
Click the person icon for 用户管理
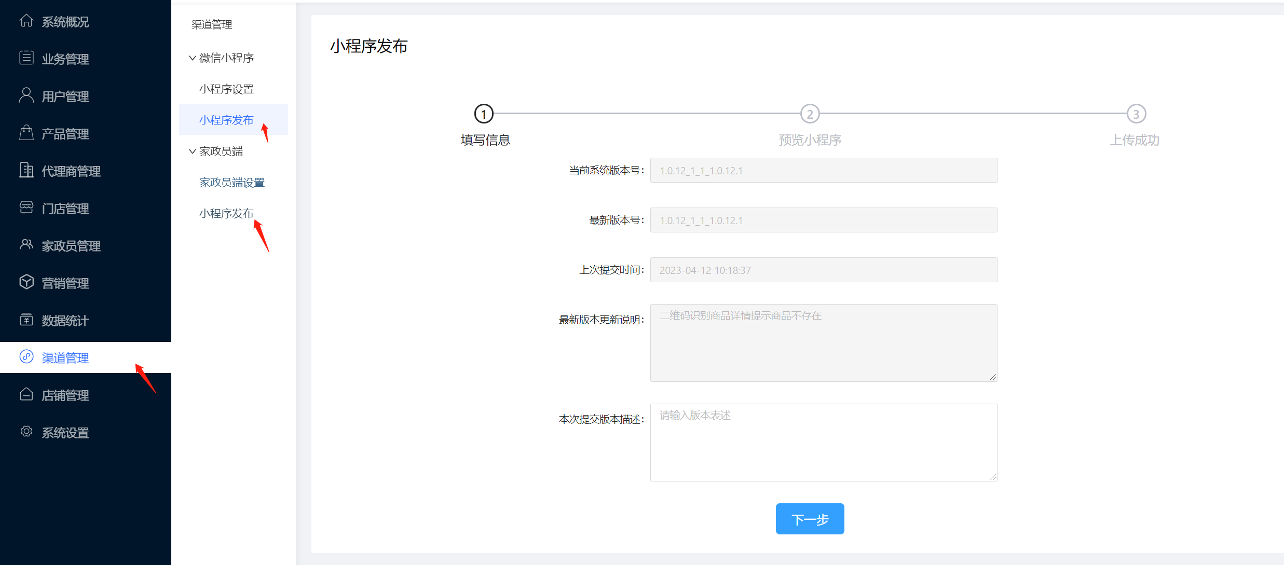(26, 95)
